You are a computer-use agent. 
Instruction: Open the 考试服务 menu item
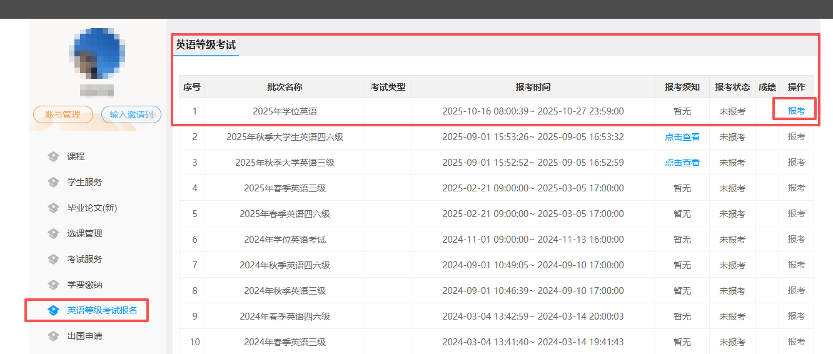click(x=84, y=259)
